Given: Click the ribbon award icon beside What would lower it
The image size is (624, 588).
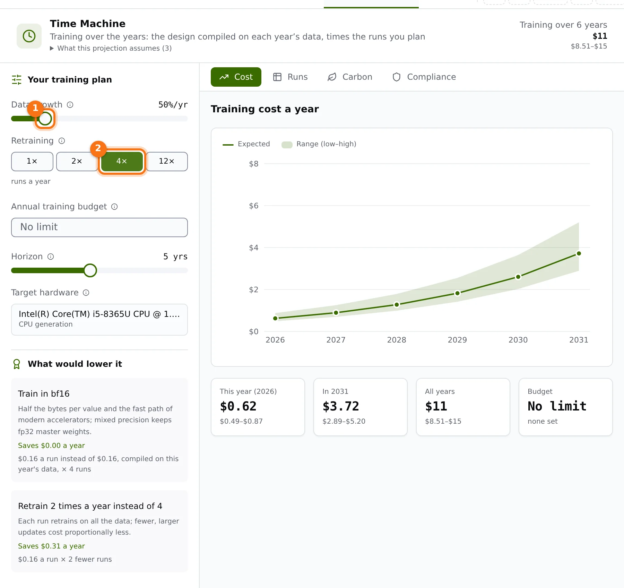Looking at the screenshot, I should [17, 364].
